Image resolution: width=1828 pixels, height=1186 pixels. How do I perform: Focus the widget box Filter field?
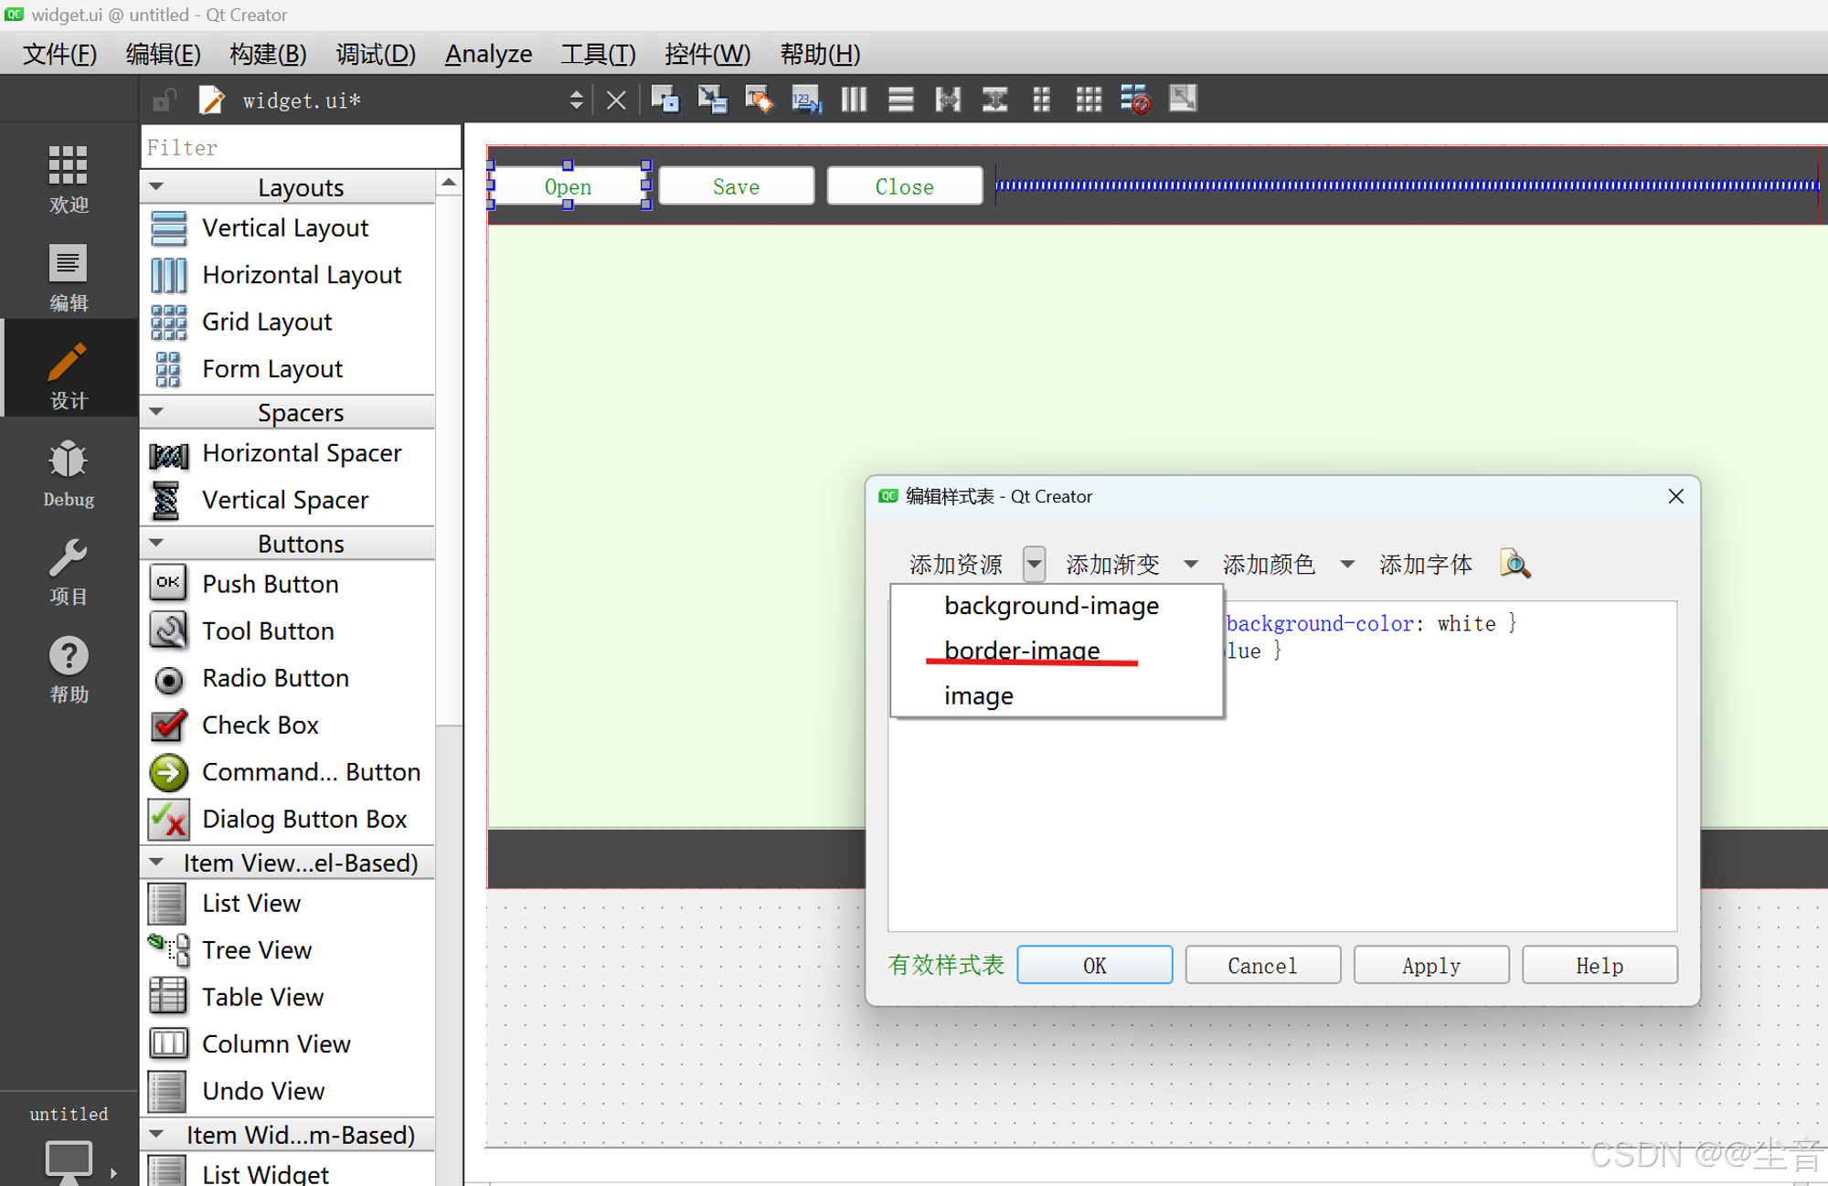point(301,147)
